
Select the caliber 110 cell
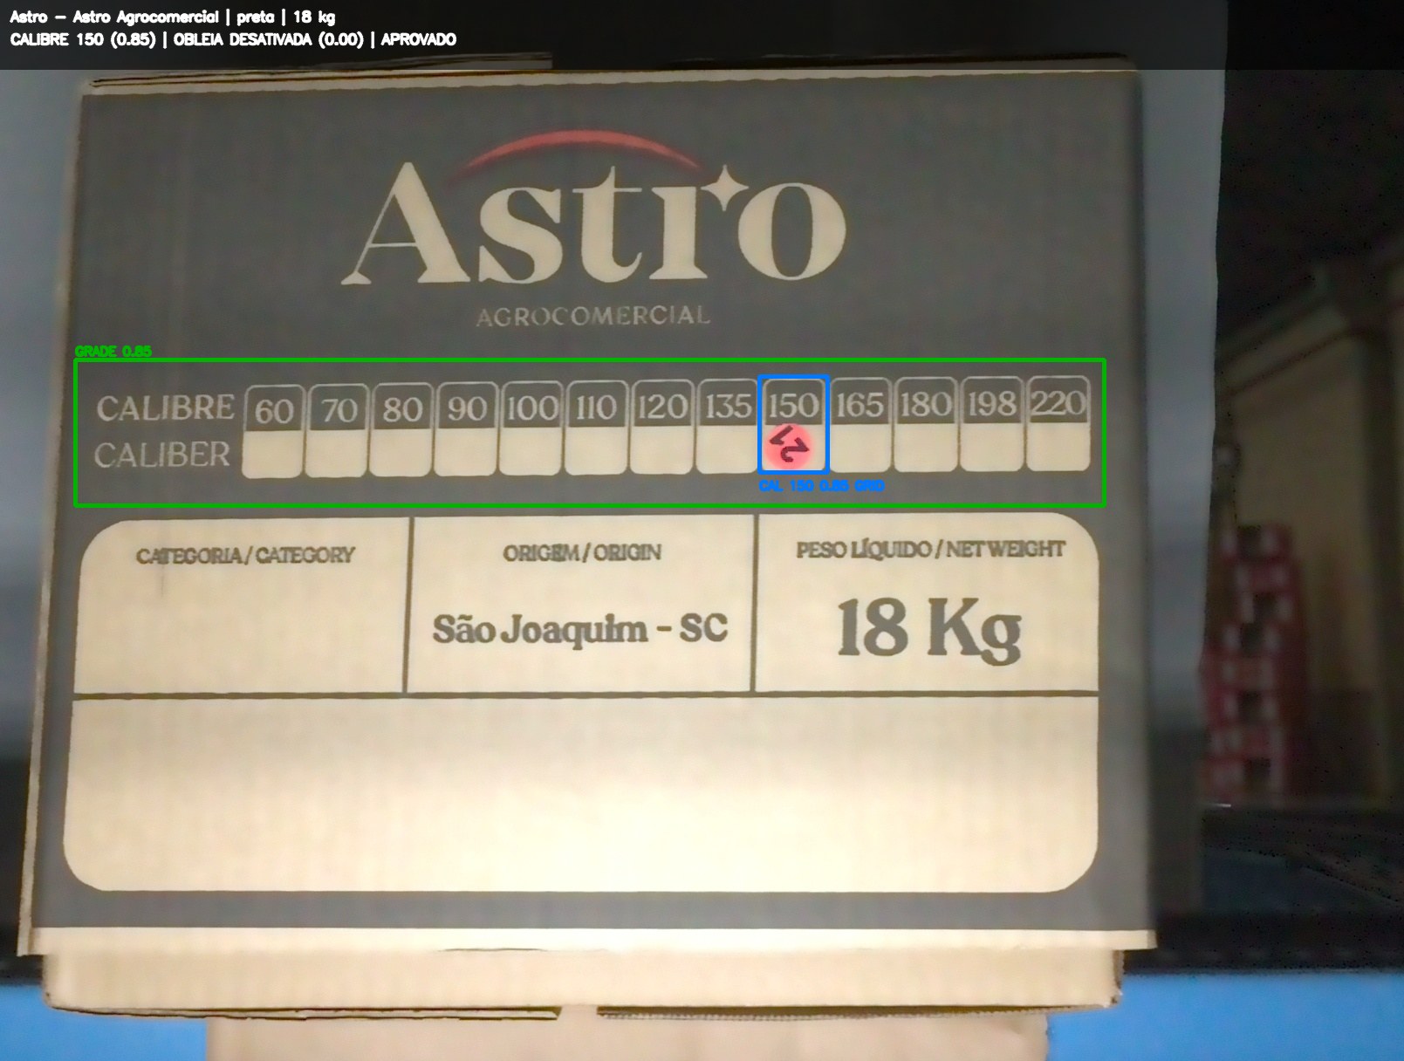(x=596, y=427)
